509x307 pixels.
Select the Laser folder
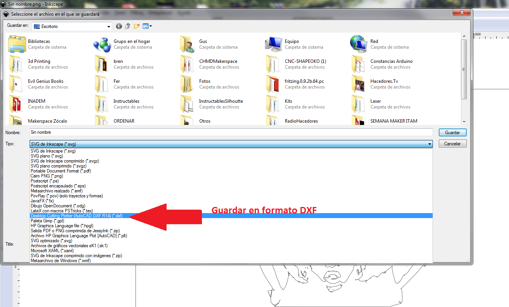click(x=381, y=104)
